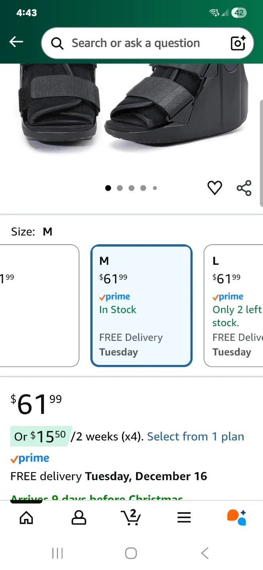
Task: Tap the fourth image carousel dot
Action: click(143, 188)
